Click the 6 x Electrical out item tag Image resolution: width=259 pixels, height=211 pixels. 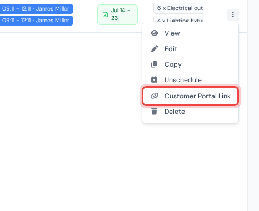(178, 8)
